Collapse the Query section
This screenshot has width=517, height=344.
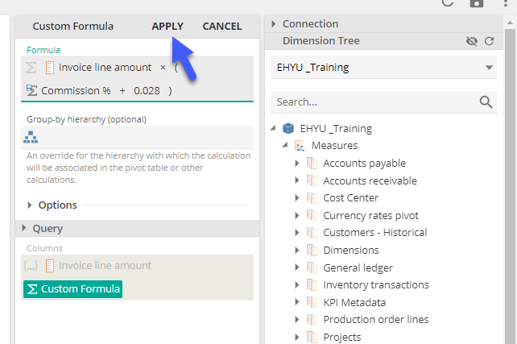(x=24, y=229)
